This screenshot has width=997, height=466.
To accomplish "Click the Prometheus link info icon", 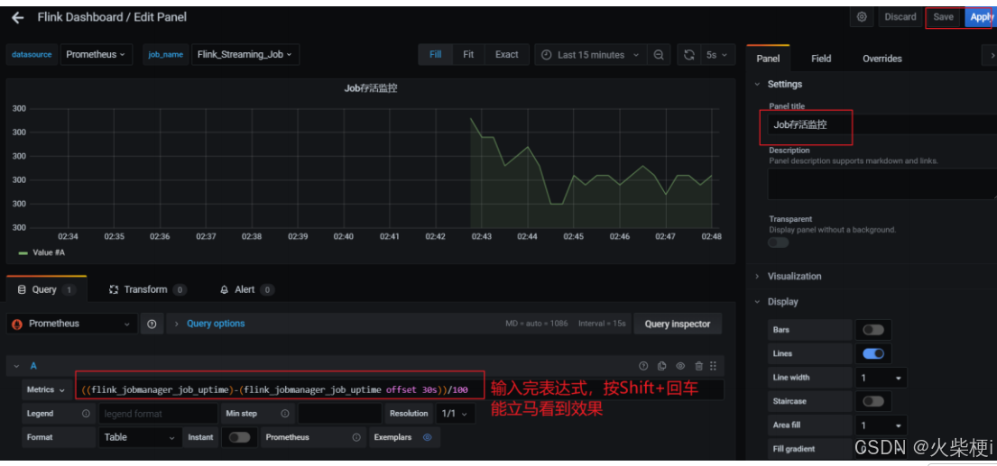I will (x=356, y=437).
